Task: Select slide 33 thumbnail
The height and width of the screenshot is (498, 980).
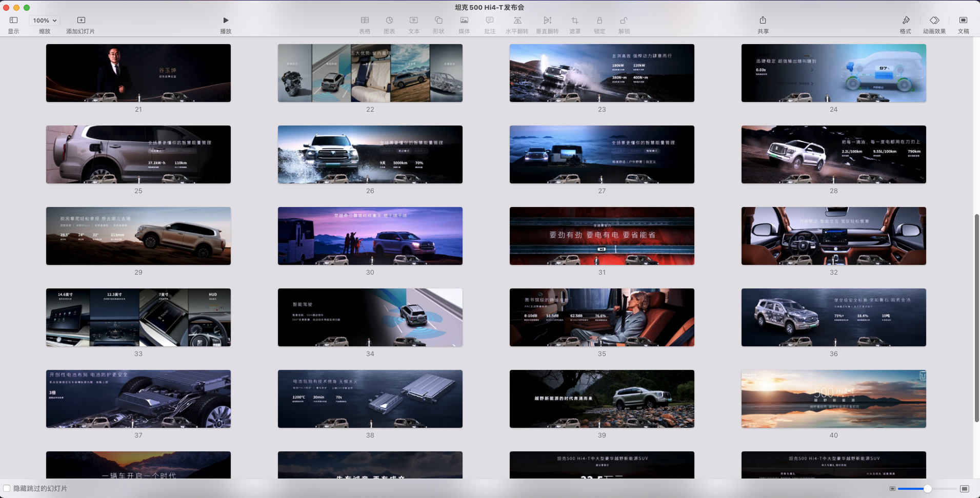Action: pos(138,317)
